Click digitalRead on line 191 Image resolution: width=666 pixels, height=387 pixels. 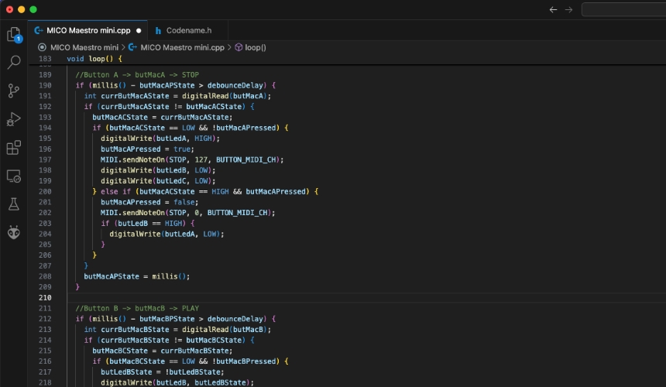pyautogui.click(x=205, y=96)
